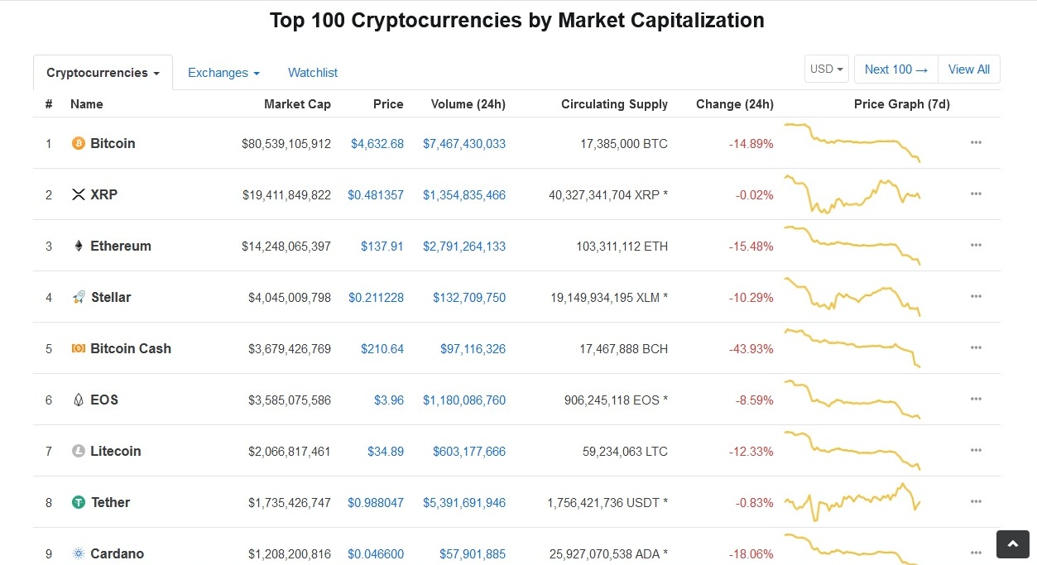Click the Litecoin logo icon
1037x565 pixels.
coord(79,451)
